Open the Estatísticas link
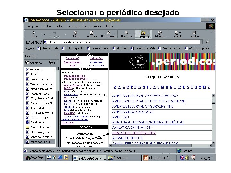Image resolution: width=231 pixels, height=173 pixels. pyautogui.click(x=96, y=62)
